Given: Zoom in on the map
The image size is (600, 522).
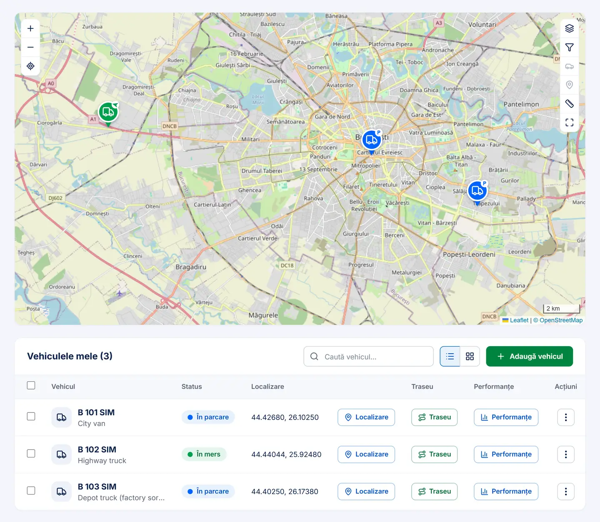Looking at the screenshot, I should (30, 29).
